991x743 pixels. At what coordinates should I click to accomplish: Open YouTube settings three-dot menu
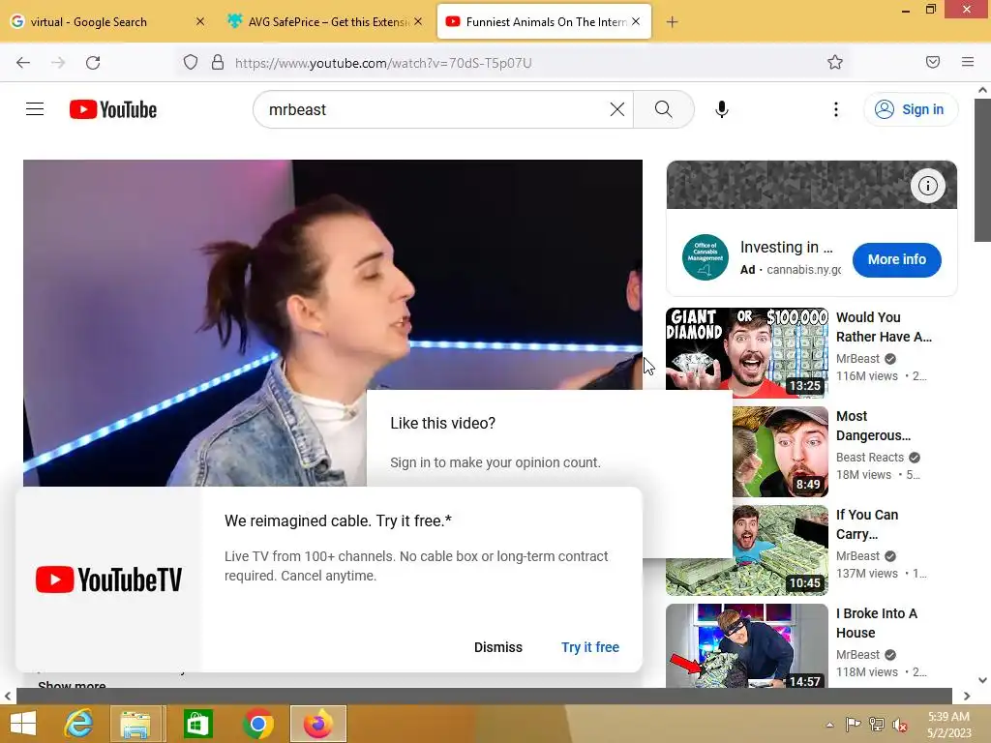835,109
